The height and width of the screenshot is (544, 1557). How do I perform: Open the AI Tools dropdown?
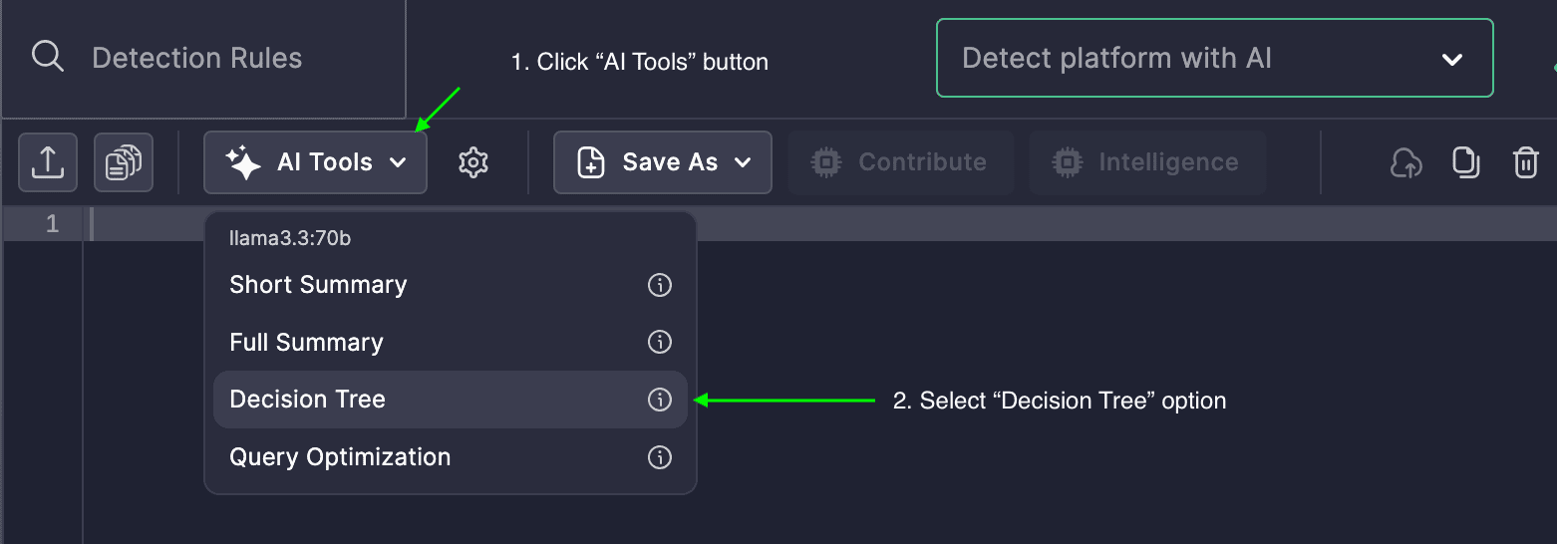[315, 162]
